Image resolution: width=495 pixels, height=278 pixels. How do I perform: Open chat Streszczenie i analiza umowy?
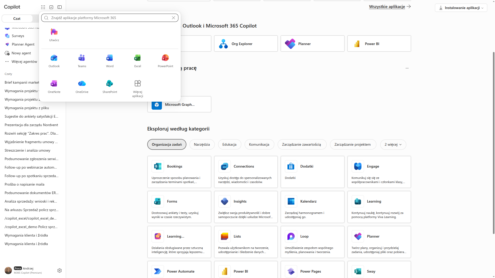27,150
